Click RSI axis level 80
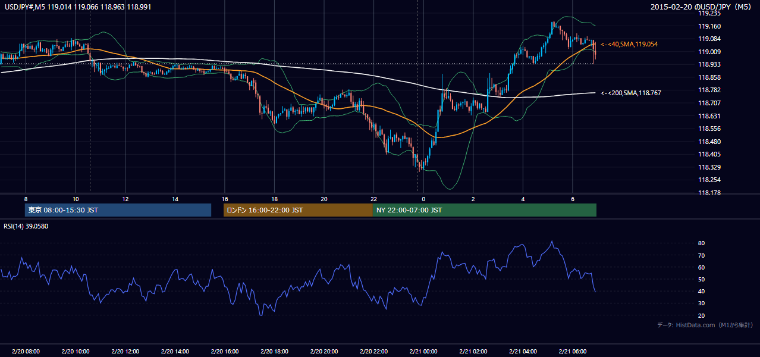Image resolution: width=760 pixels, height=357 pixels. (702, 243)
